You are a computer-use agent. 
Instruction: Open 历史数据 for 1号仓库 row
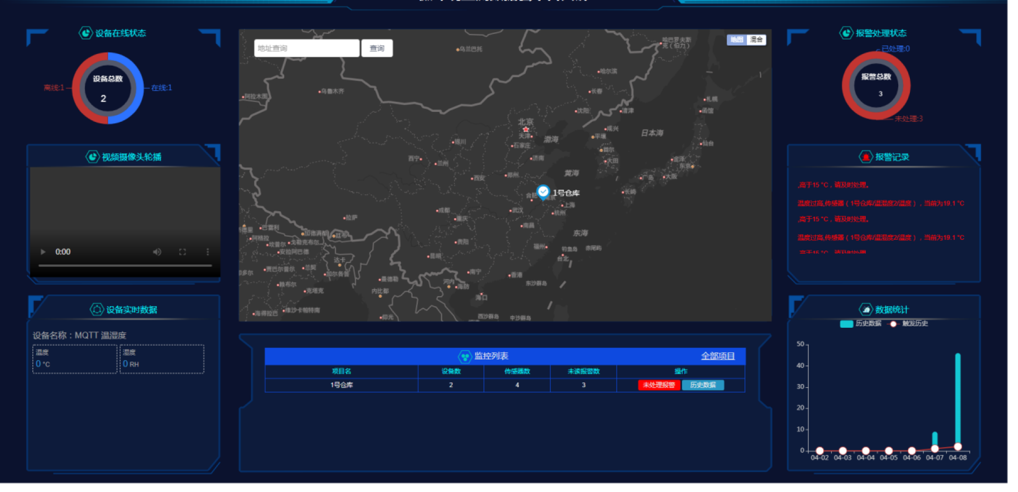703,385
